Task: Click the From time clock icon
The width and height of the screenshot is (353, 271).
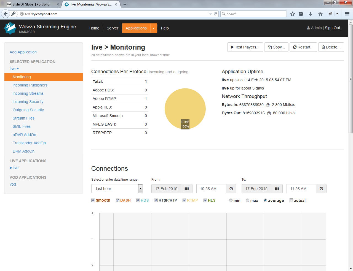Action: [231, 189]
